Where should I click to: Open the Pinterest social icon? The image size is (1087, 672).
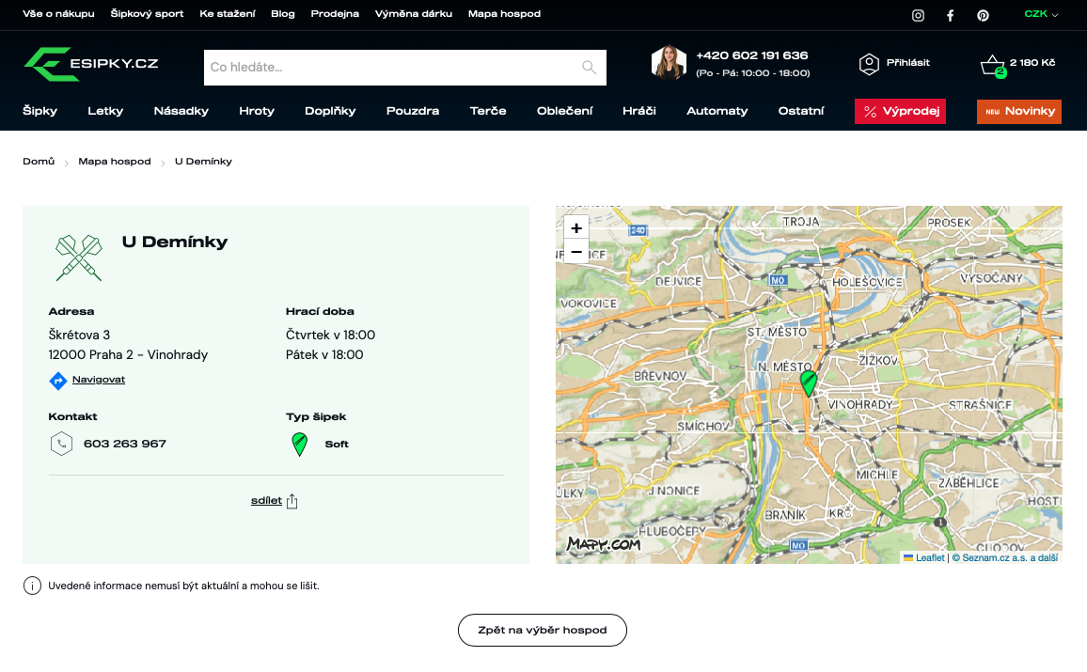coord(983,15)
